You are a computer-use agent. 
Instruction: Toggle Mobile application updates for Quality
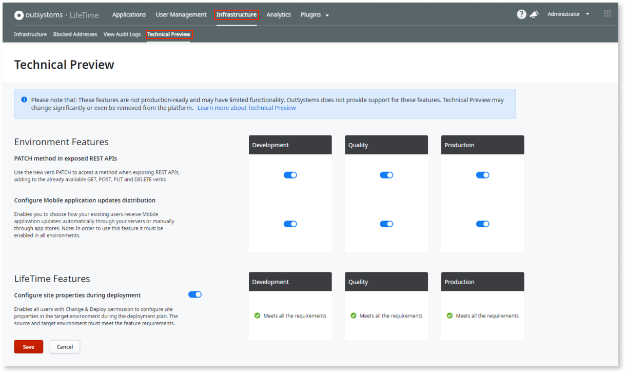point(386,224)
